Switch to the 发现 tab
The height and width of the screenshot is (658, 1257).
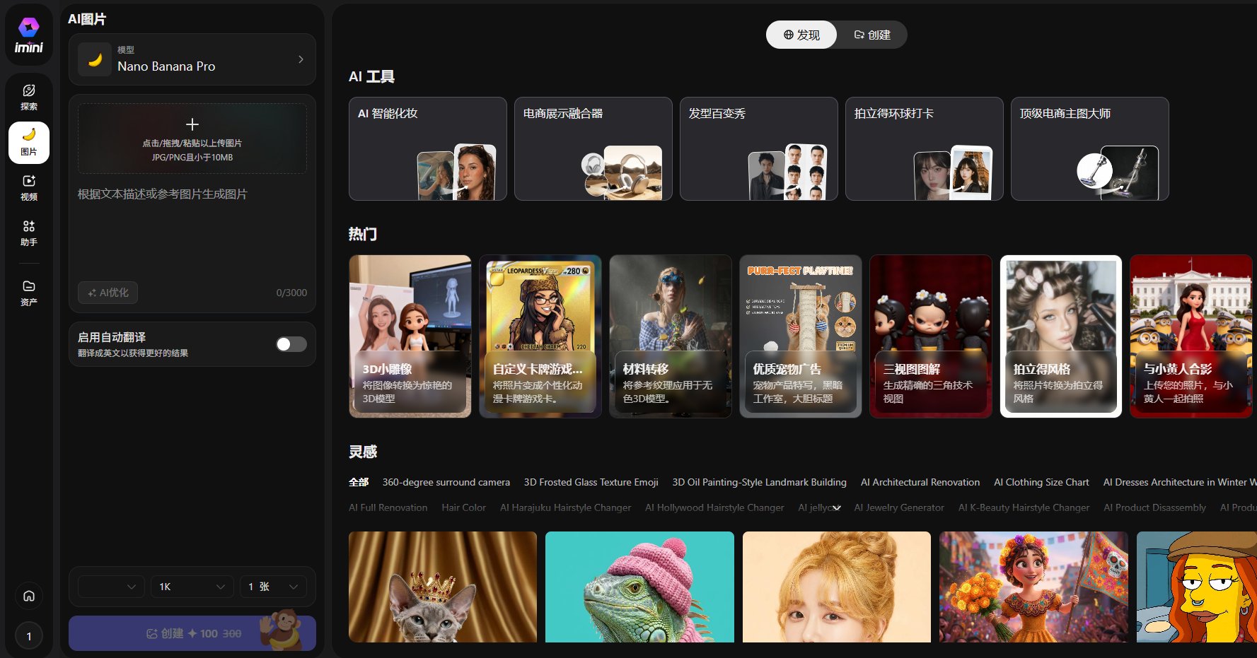[801, 35]
